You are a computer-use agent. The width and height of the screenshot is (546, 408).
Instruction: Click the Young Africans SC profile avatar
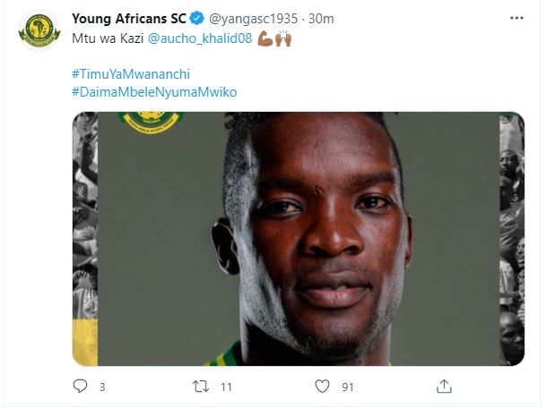click(x=39, y=30)
